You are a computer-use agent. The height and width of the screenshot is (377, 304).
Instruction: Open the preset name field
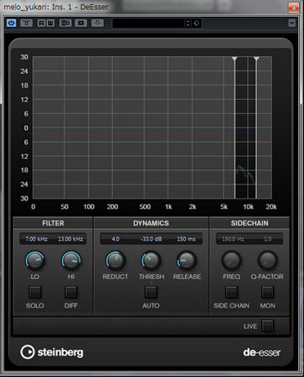pos(148,23)
